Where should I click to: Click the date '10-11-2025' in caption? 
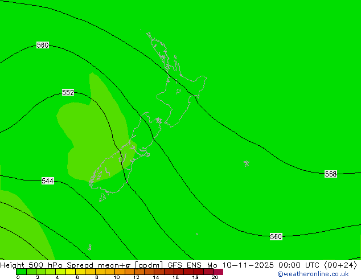pos(248,265)
